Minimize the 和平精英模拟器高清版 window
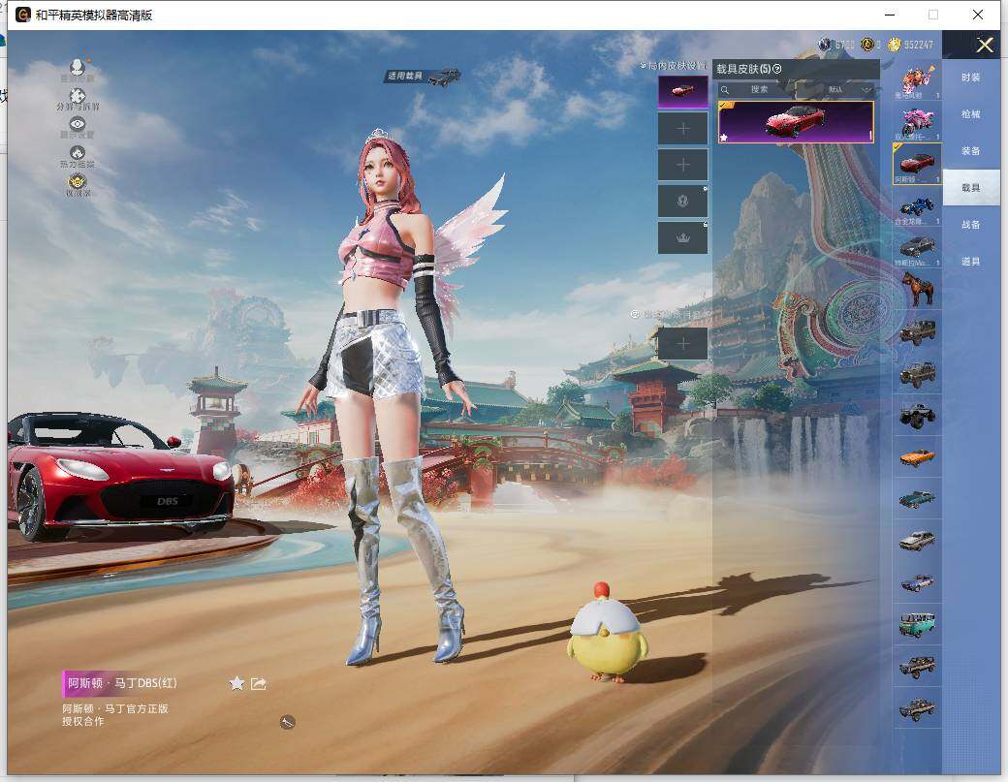The height and width of the screenshot is (782, 1008). [890, 15]
